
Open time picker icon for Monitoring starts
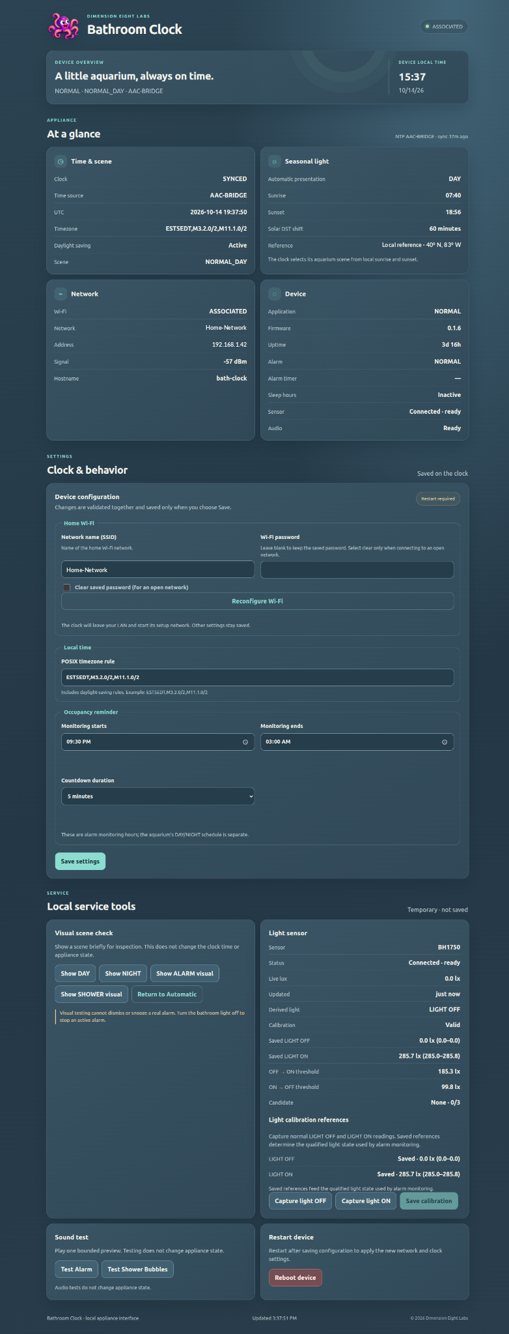245,742
